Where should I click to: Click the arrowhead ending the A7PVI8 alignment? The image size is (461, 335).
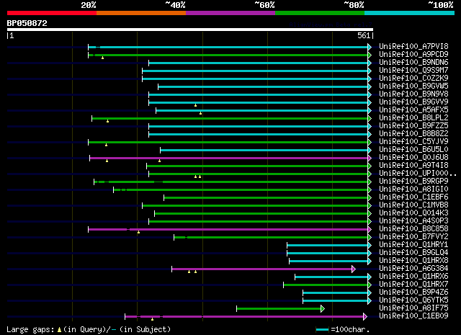click(370, 47)
